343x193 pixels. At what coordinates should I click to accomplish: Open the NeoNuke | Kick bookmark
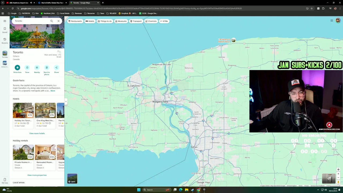coord(47,13)
